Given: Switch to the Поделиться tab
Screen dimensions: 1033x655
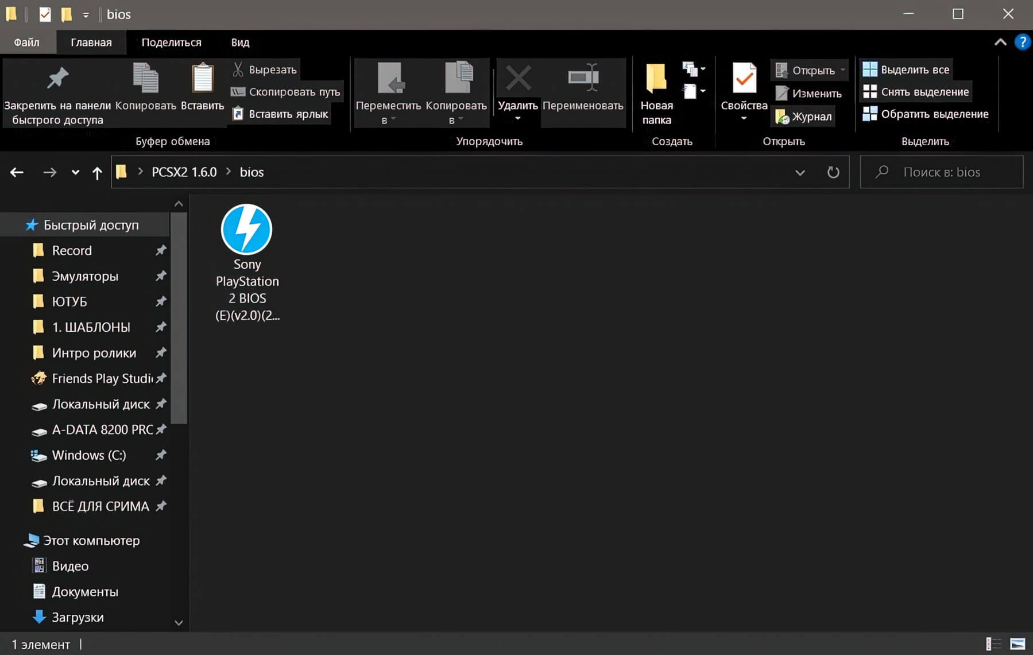Looking at the screenshot, I should [x=172, y=42].
